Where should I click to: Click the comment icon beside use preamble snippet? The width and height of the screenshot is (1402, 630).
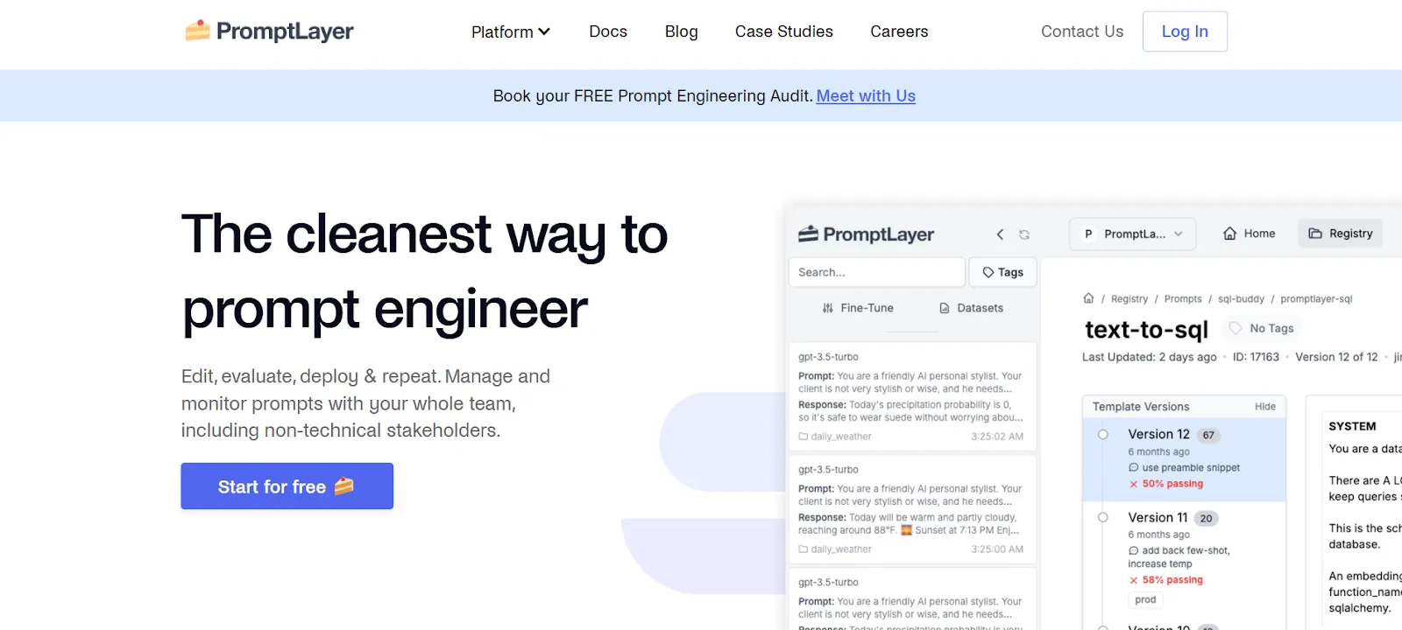pyautogui.click(x=1134, y=468)
